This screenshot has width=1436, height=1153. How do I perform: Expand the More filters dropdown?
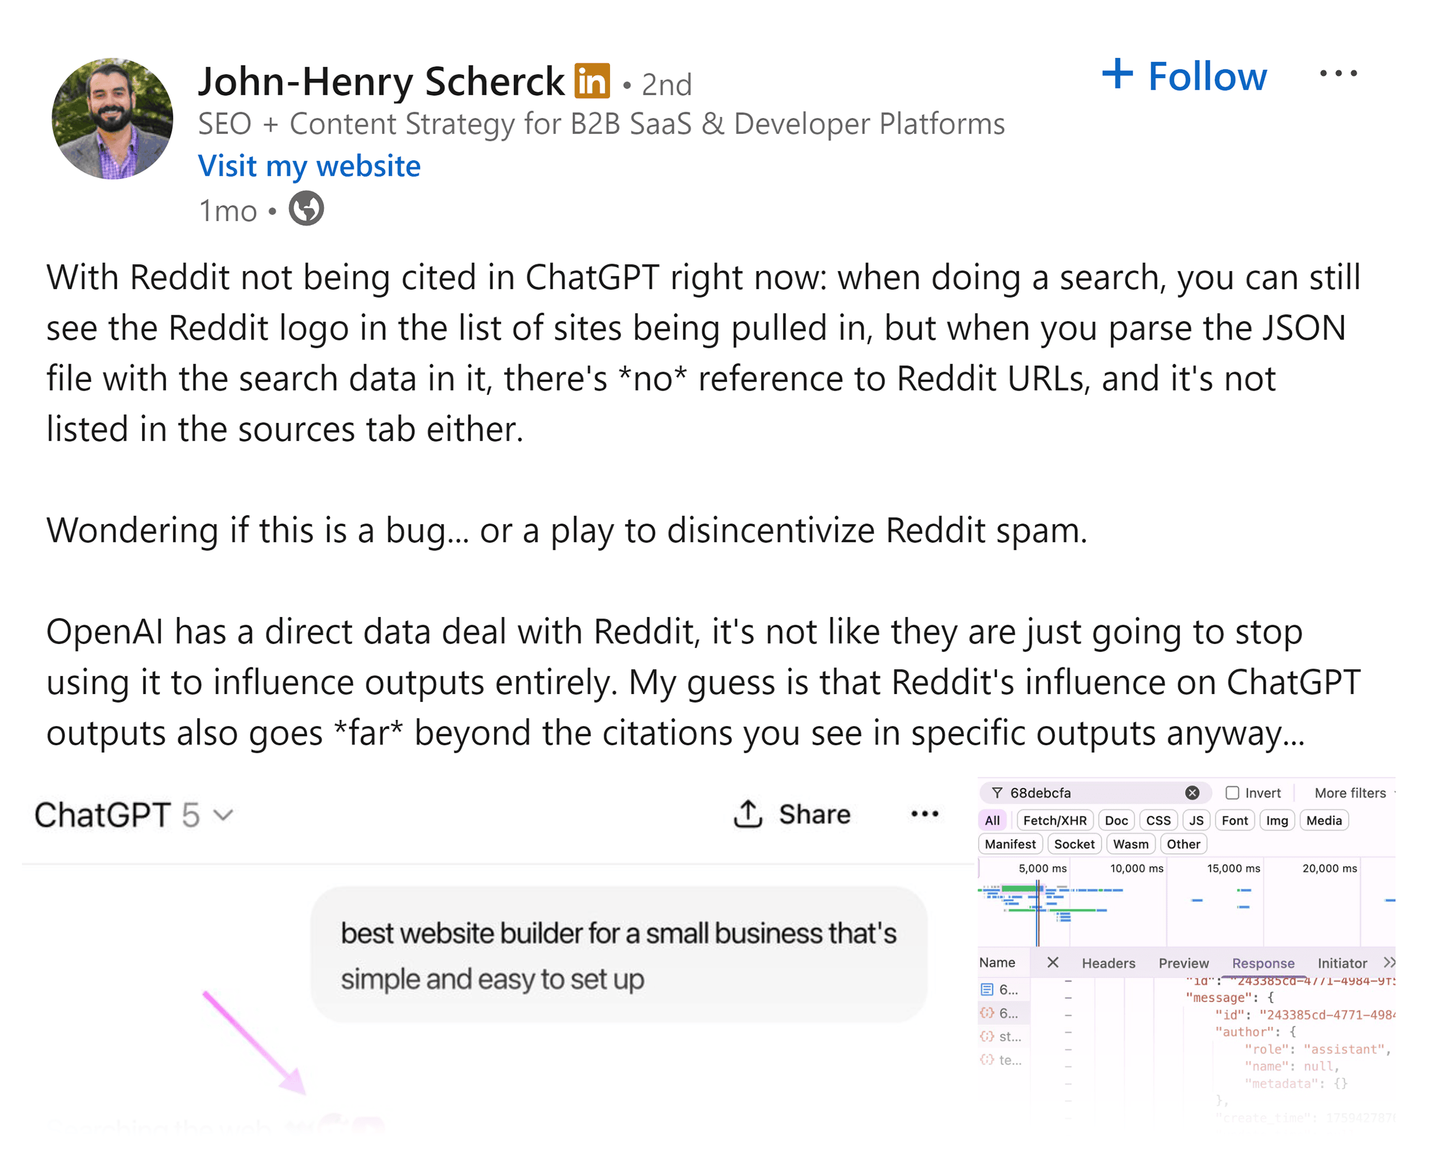point(1349,793)
